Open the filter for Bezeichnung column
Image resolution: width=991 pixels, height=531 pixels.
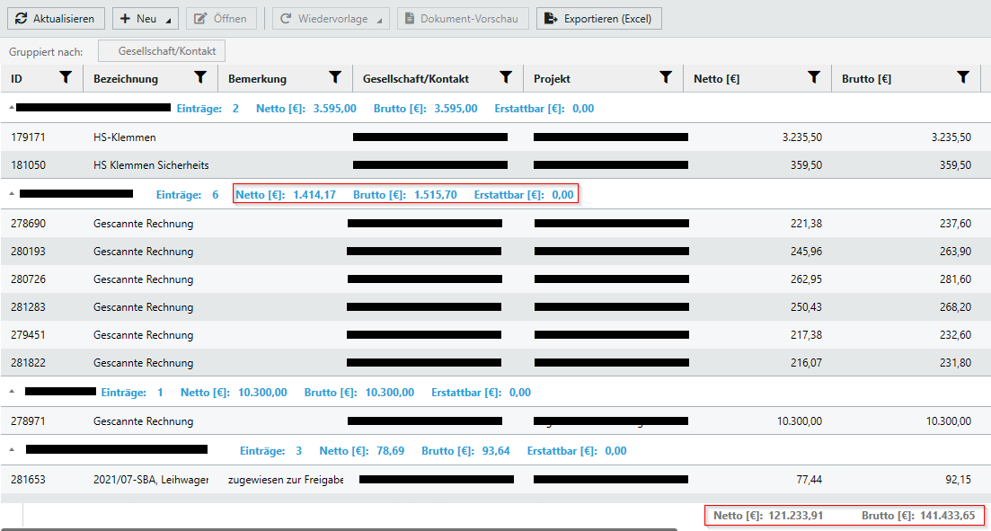click(x=200, y=78)
